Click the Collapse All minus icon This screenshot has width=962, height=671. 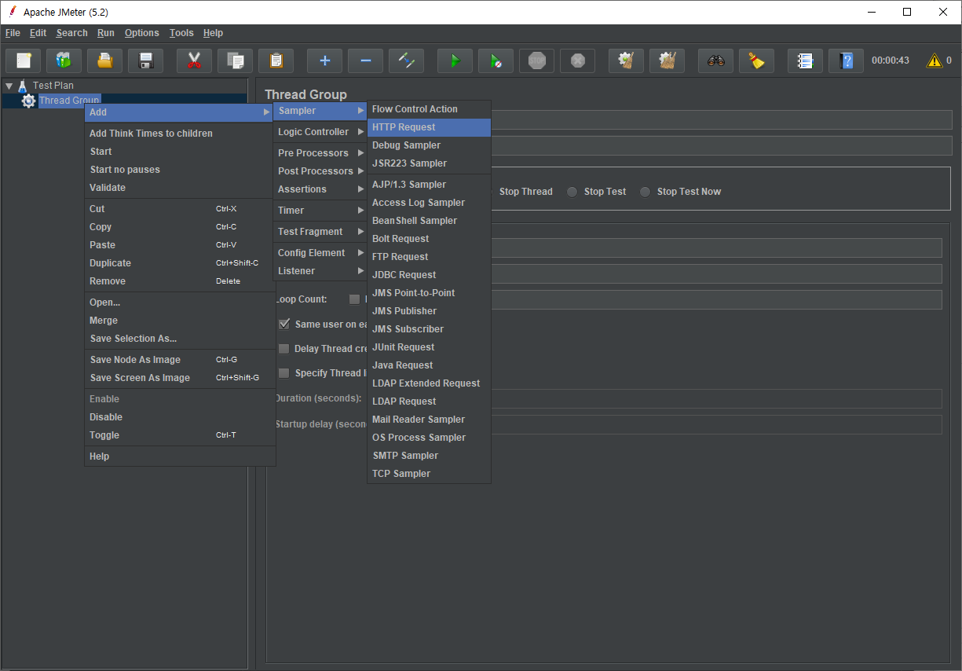[x=365, y=60]
